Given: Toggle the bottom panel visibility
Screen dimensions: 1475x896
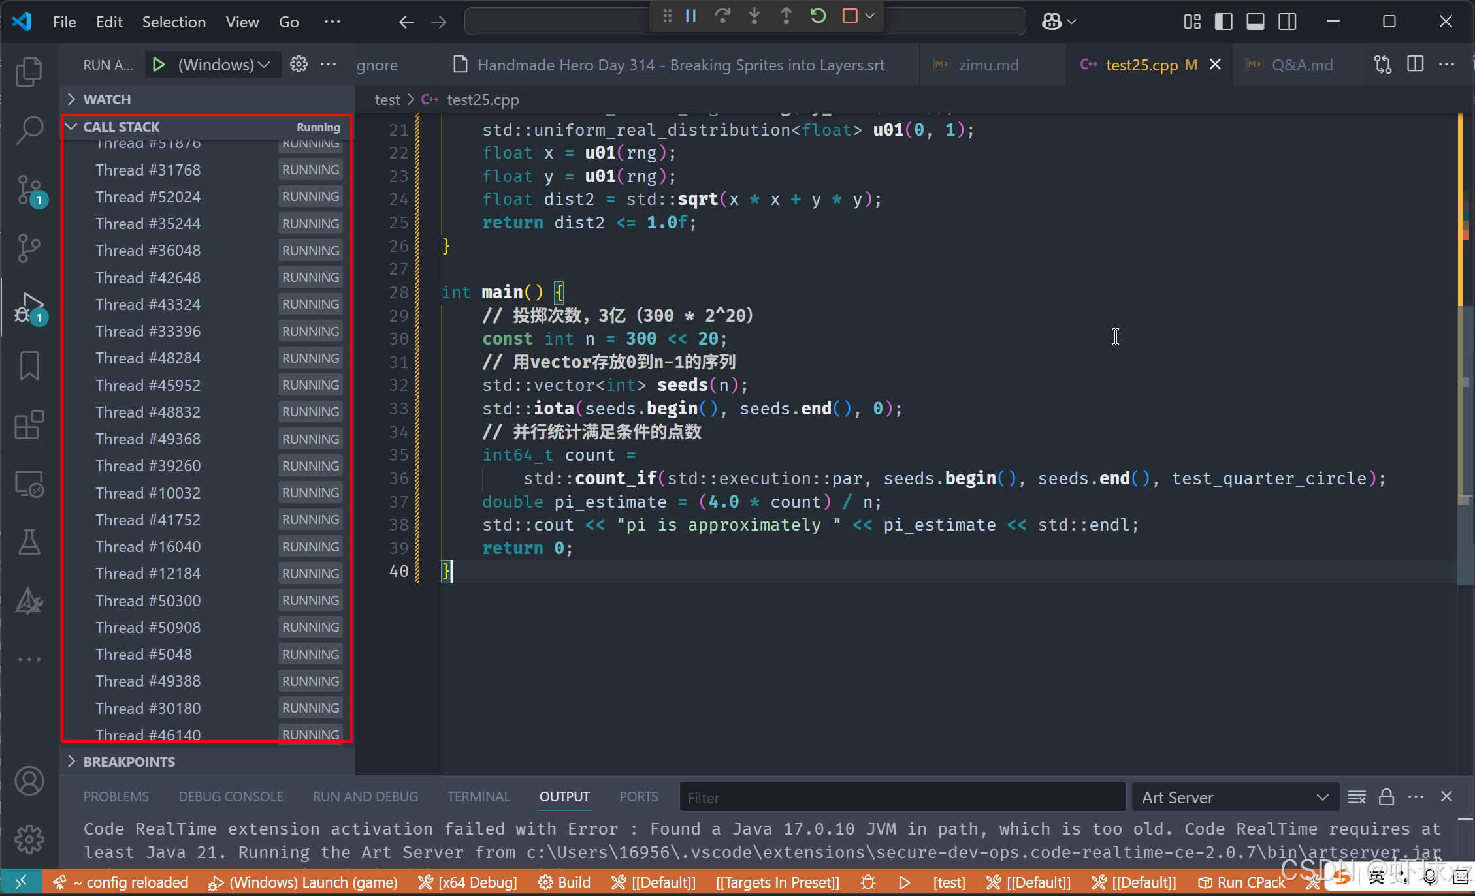Looking at the screenshot, I should point(1255,22).
